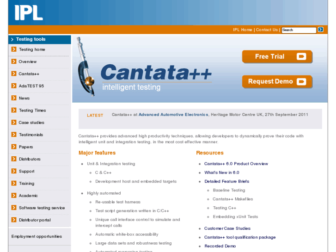
Task: Click the LATEST label in the news box
Action: pos(95,116)
